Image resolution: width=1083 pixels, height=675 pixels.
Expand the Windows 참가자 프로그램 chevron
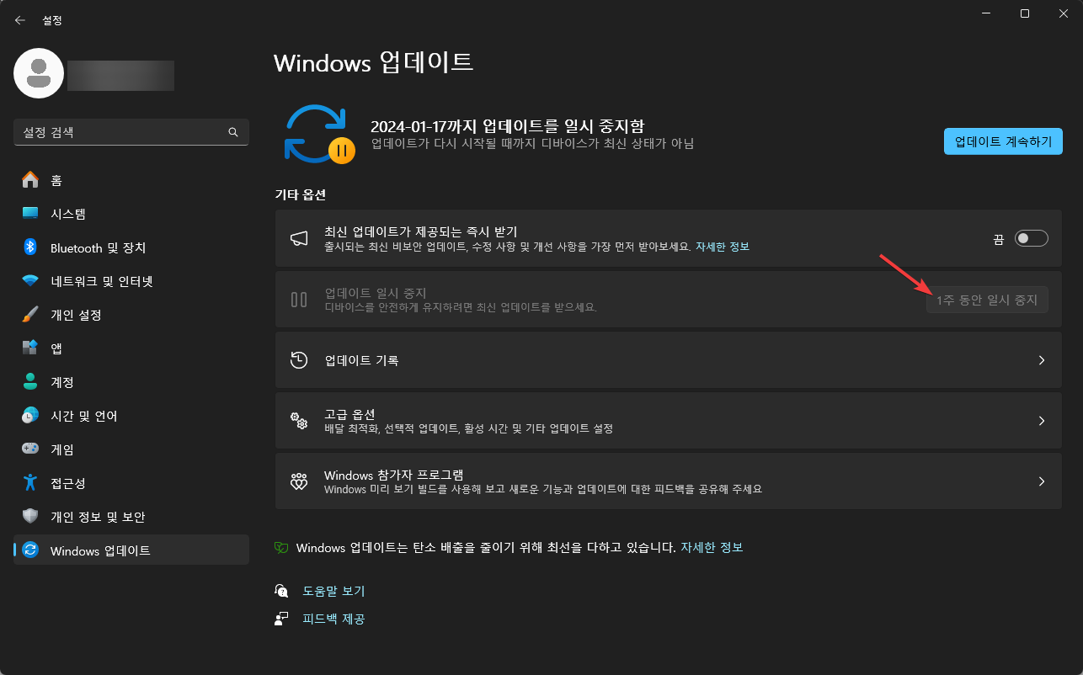(x=1042, y=481)
